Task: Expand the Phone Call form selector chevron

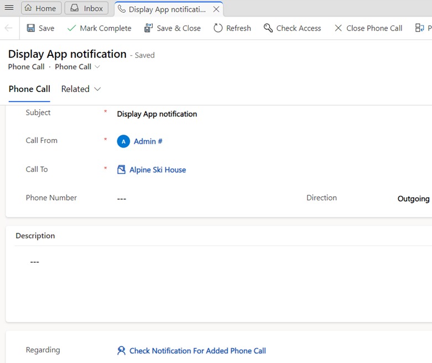Action: [97, 67]
